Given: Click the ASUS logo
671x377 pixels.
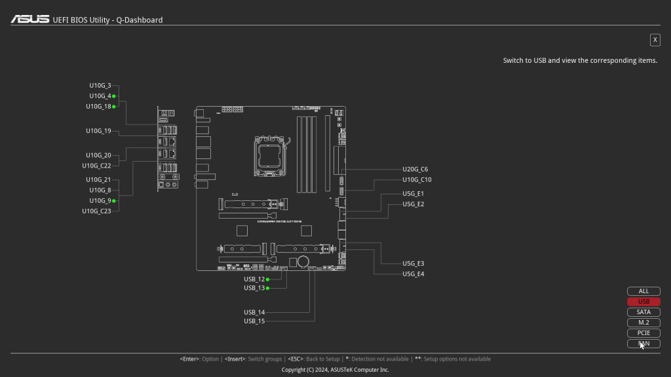Looking at the screenshot, I should click(x=30, y=19).
